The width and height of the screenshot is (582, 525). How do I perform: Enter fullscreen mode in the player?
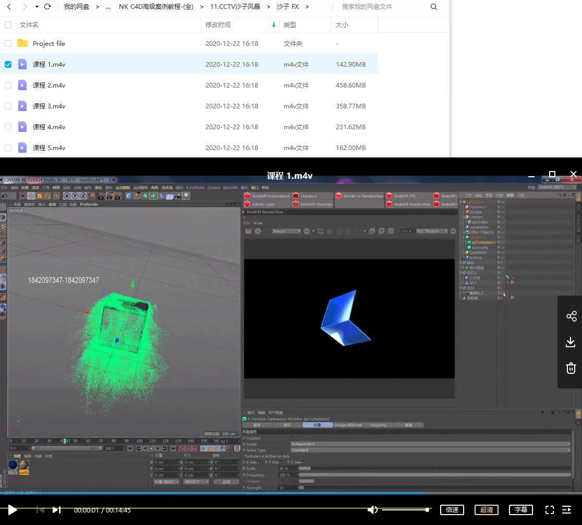click(x=549, y=510)
